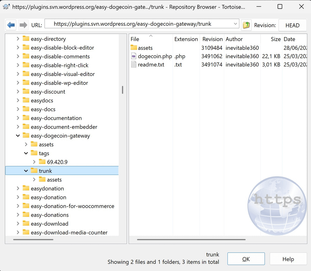311x271 pixels.
Task: Click the Help button
Action: pyautogui.click(x=288, y=259)
